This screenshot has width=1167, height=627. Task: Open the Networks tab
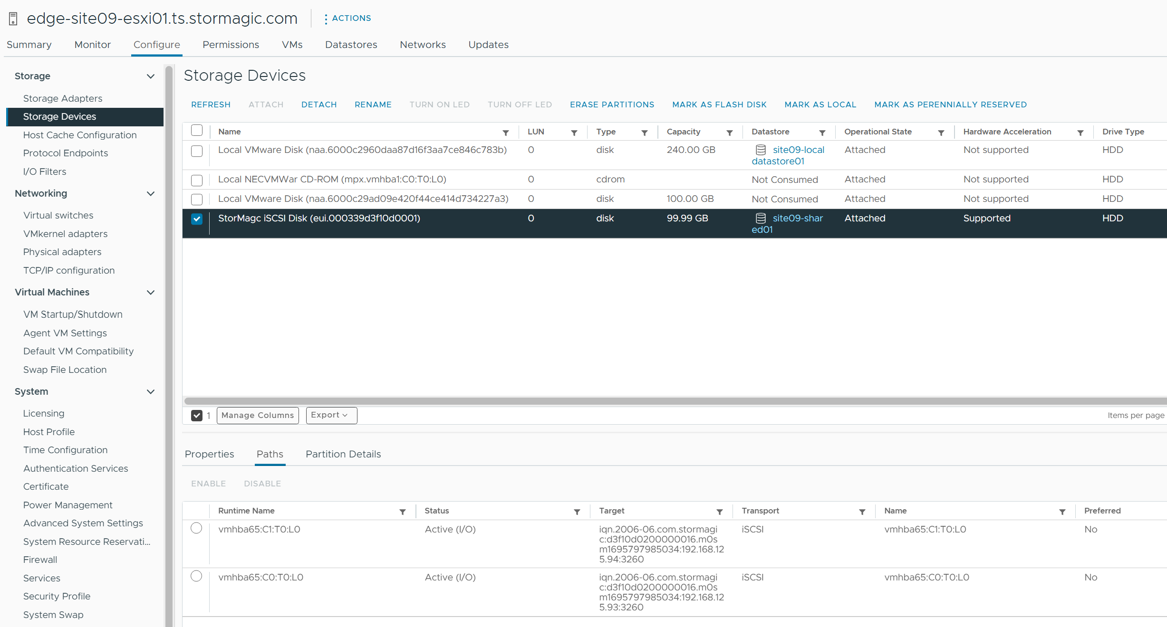point(423,45)
